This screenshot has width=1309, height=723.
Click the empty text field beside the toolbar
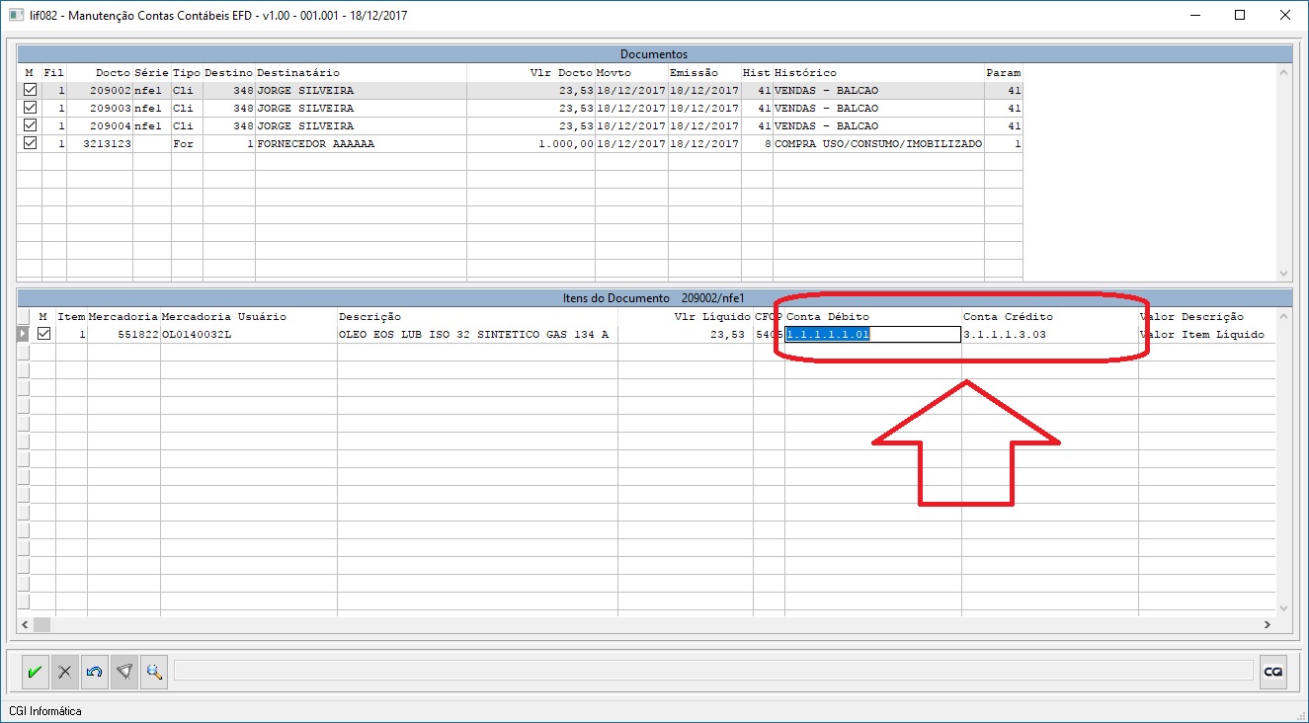pos(712,672)
